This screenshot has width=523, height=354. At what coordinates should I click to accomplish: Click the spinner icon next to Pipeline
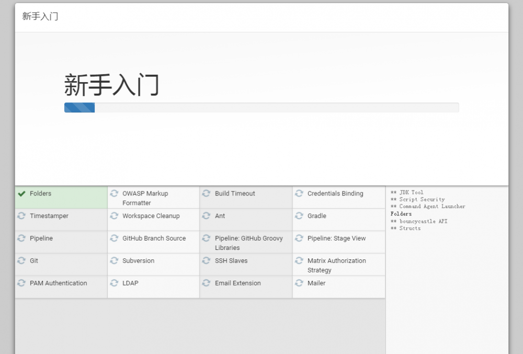[x=21, y=238]
